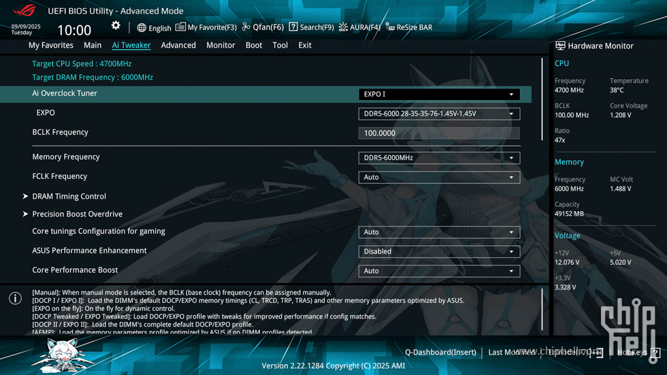Click the BCLK Frequency input field
Image resolution: width=667 pixels, height=375 pixels.
point(439,133)
